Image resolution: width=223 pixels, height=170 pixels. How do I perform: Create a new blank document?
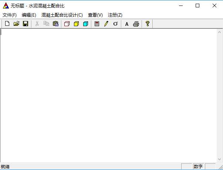(7, 24)
